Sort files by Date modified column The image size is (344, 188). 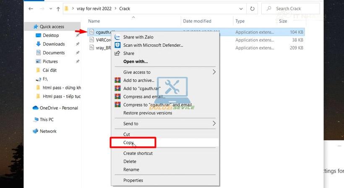click(x=197, y=21)
